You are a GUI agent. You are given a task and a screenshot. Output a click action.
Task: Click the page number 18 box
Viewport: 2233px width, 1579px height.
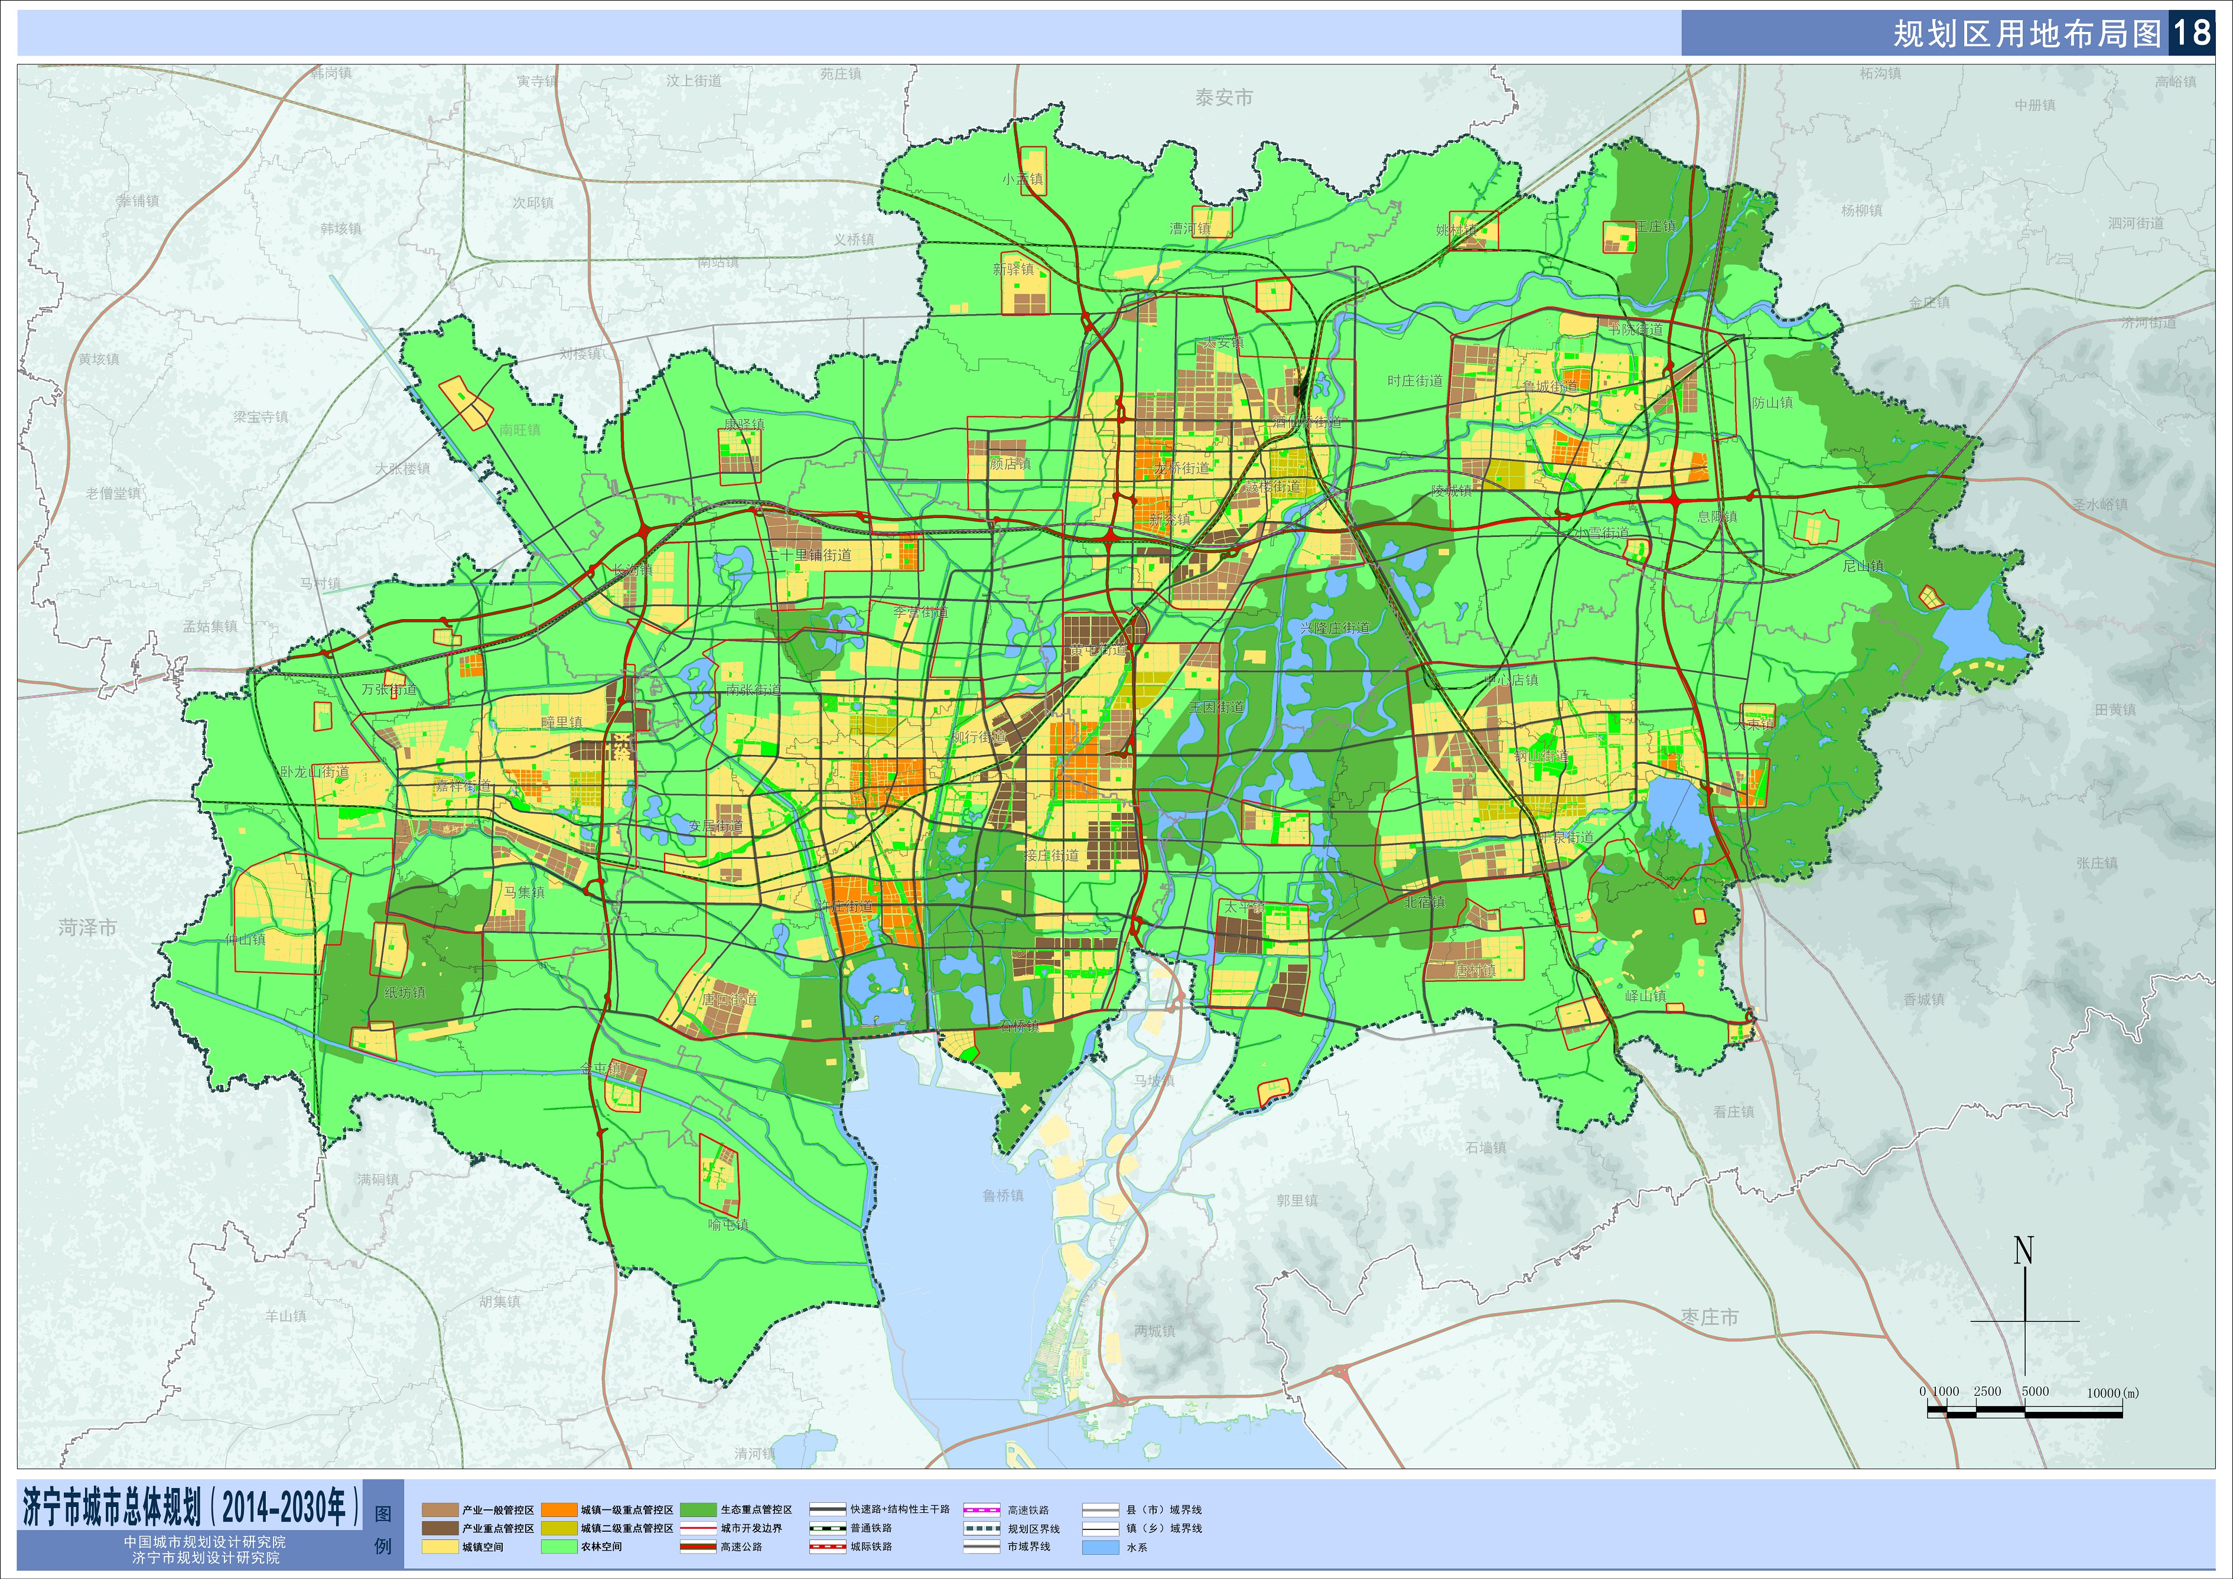(2192, 33)
